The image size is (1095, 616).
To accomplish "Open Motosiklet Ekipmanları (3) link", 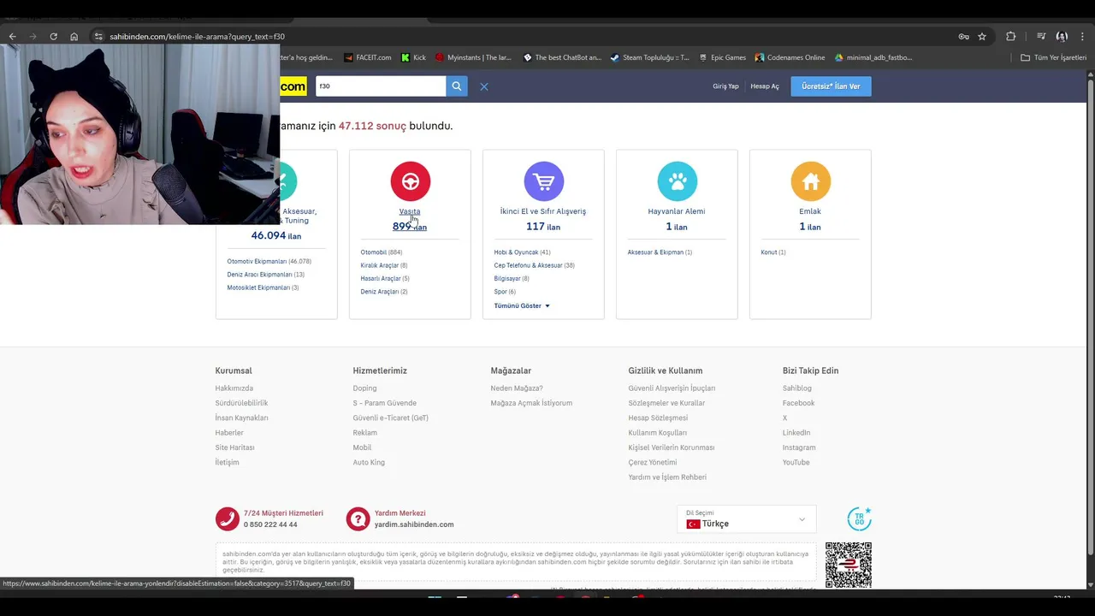I will pos(263,287).
